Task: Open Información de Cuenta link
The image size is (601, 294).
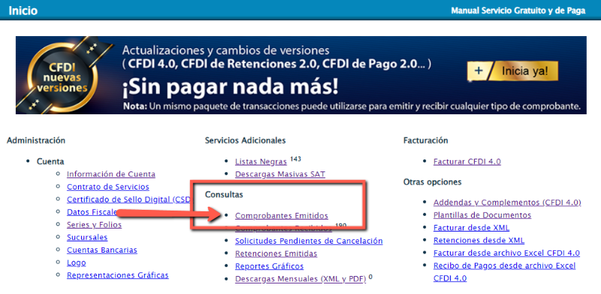Action: point(111,174)
